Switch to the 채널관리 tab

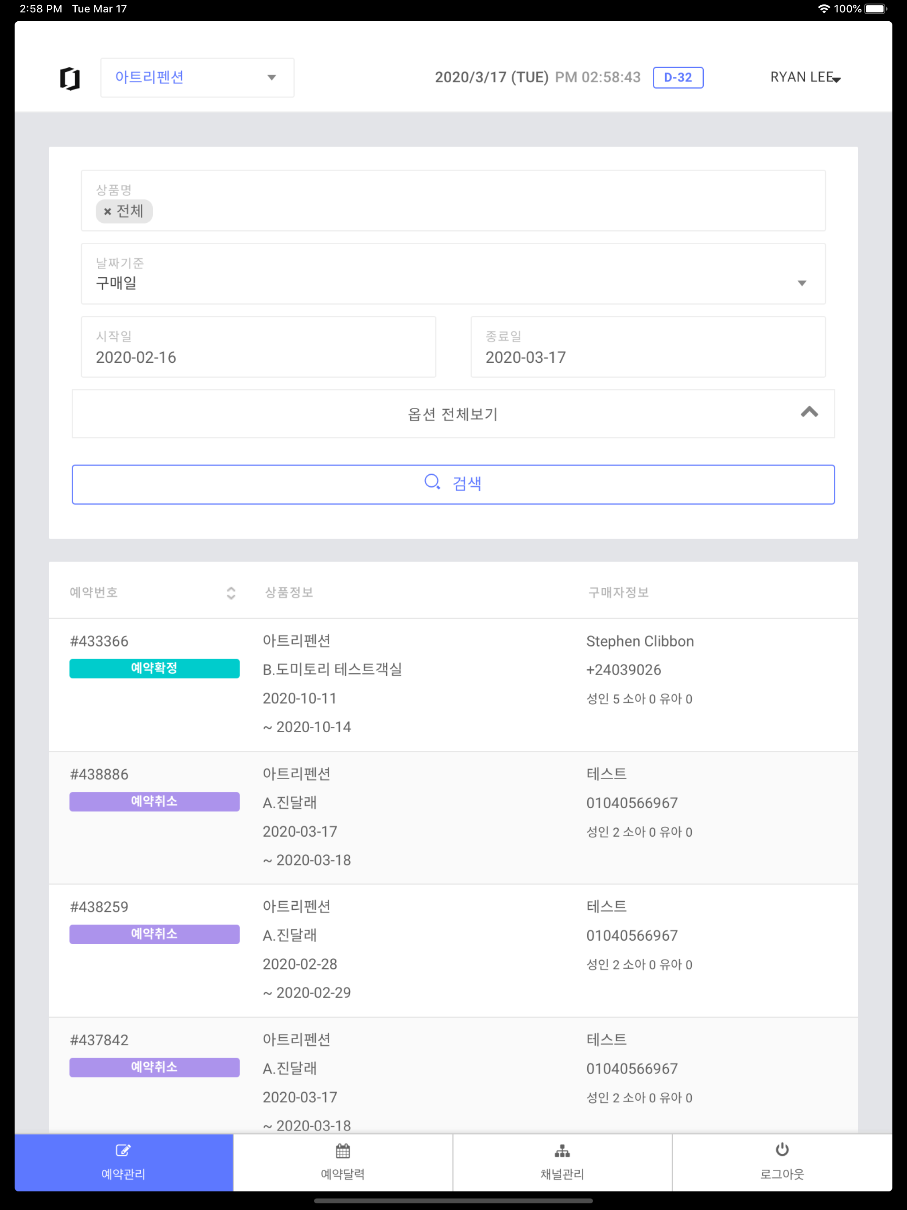(x=562, y=1163)
